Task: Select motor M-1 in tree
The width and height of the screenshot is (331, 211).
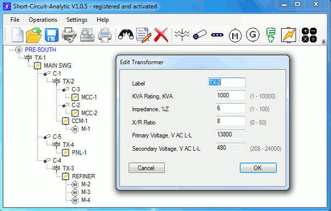Action: 86,129
